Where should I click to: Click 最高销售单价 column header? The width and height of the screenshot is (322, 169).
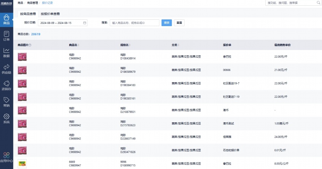282,45
